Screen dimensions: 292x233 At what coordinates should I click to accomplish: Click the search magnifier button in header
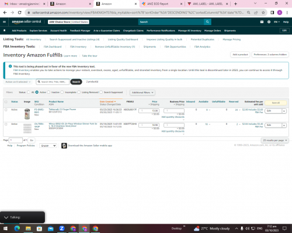pyautogui.click(x=207, y=22)
